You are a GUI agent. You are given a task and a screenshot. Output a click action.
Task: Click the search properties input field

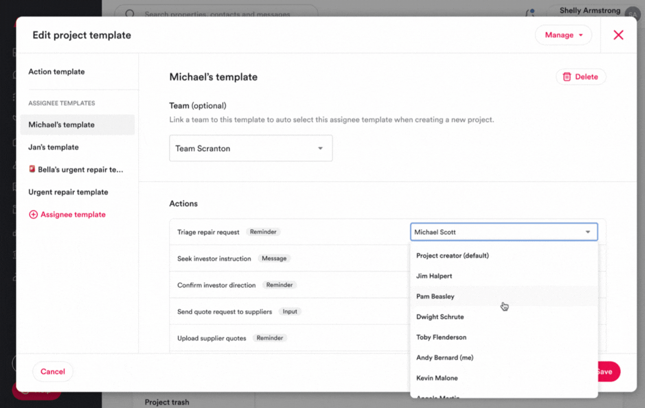tap(217, 14)
